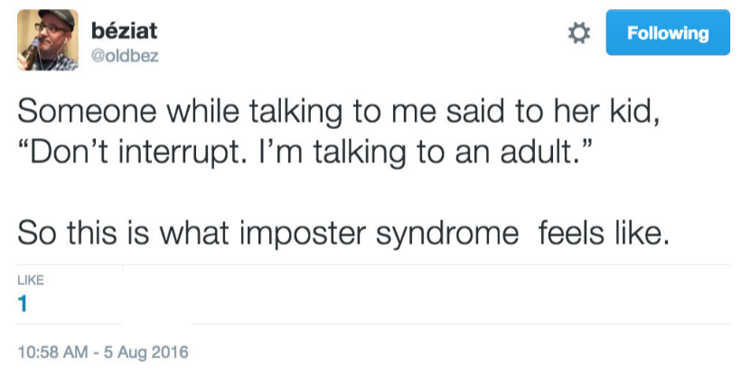Click the word imposter in the tweet
Viewport: 750px width, 388px height.
(x=303, y=234)
